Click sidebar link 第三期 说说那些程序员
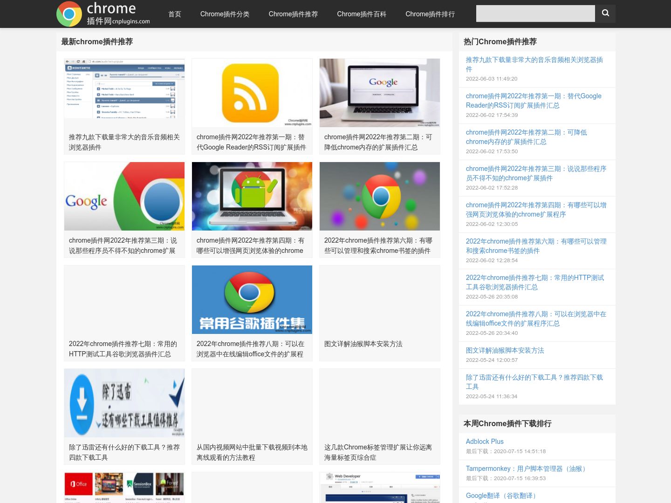The image size is (671, 503). click(x=536, y=173)
